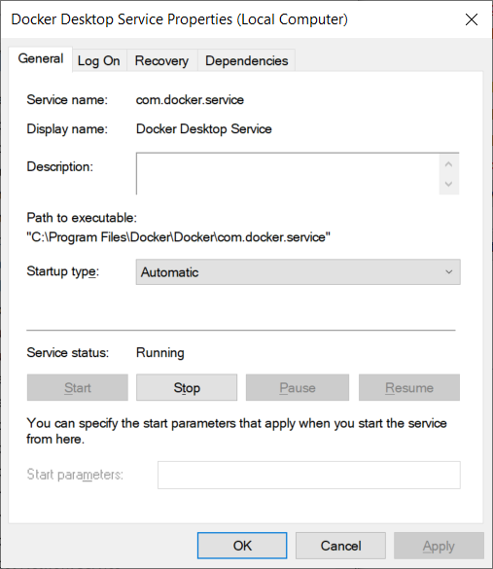This screenshot has width=493, height=569.
Task: Click the Display name label
Action: coord(67,129)
